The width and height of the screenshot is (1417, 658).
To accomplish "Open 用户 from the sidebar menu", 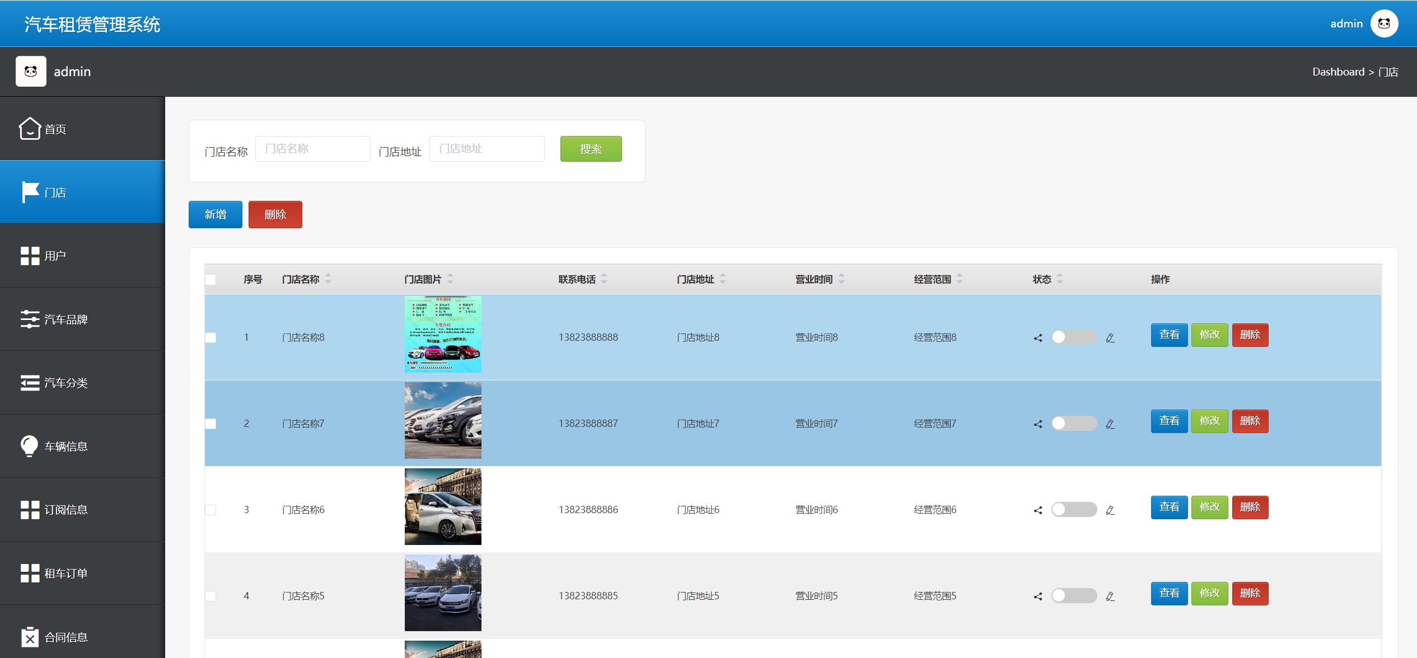I will (82, 256).
